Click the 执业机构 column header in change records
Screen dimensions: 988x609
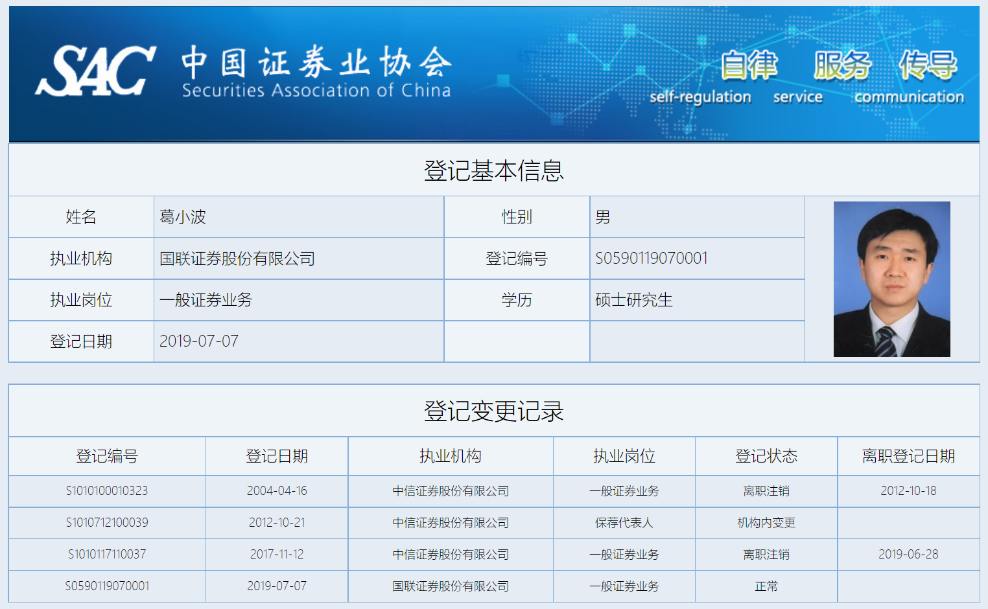(451, 456)
